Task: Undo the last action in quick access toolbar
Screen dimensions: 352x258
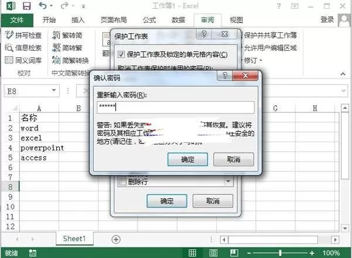Action: point(43,6)
